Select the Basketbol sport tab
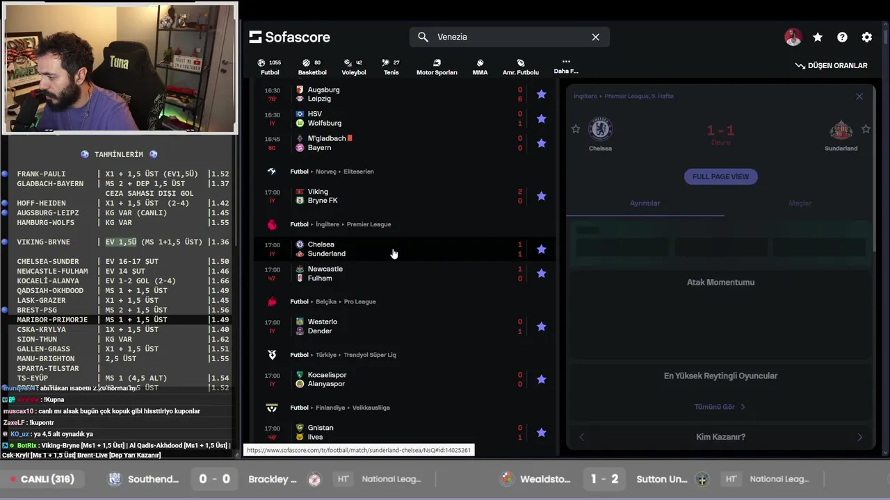This screenshot has height=500, width=890. point(312,67)
